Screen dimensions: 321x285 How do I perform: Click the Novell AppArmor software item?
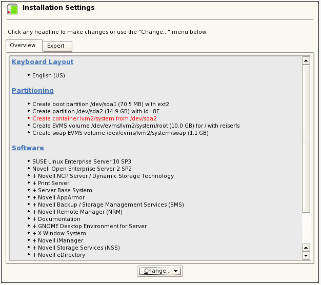[x=58, y=197]
